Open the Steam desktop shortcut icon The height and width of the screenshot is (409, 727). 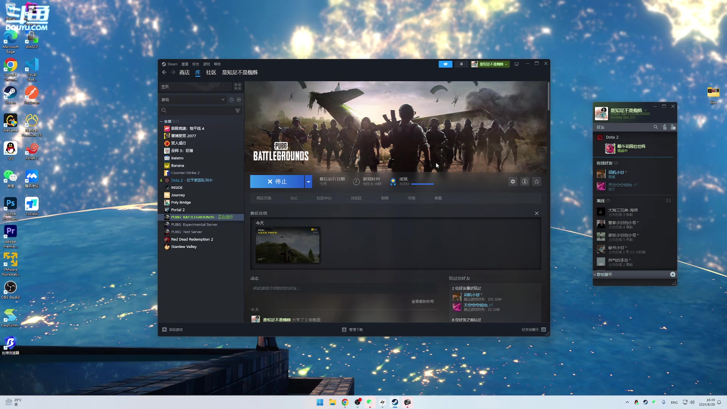11,95
